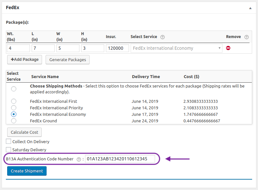258x190 pixels.
Task: Click the height input field with value 3
Action: click(x=93, y=48)
